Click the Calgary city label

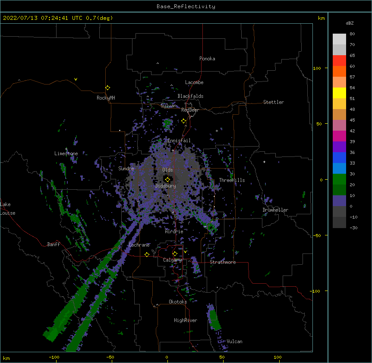(173, 260)
